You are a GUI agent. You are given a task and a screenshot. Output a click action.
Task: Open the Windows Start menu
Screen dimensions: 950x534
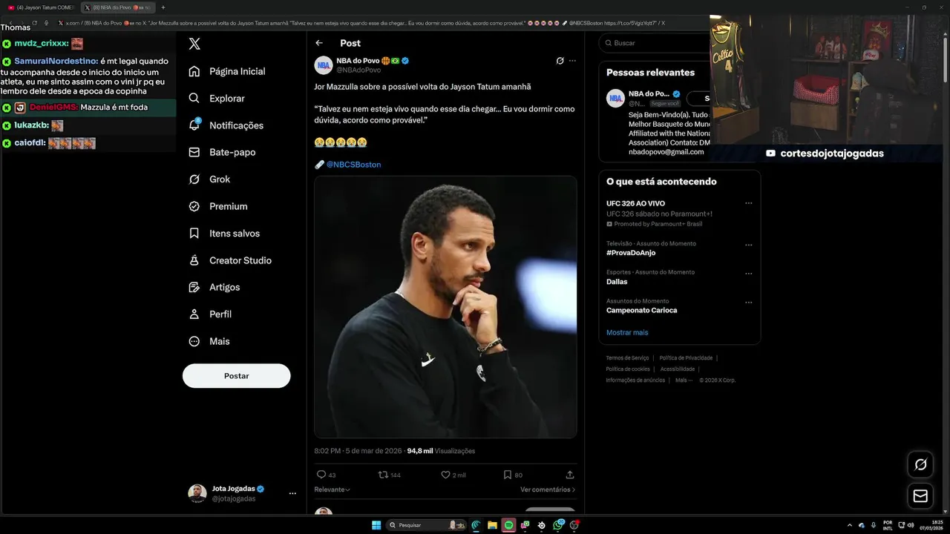click(376, 525)
